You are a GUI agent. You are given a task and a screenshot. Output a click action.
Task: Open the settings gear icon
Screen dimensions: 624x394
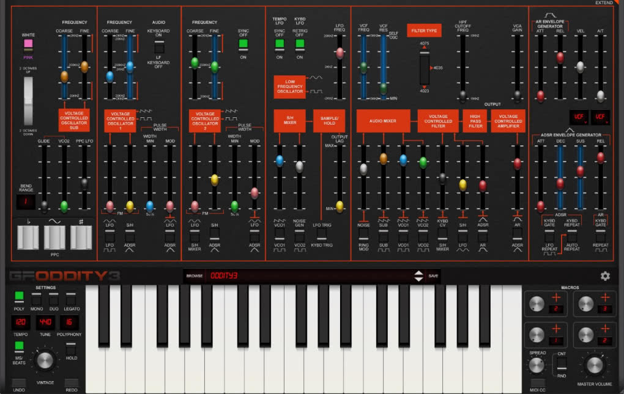[x=605, y=276]
